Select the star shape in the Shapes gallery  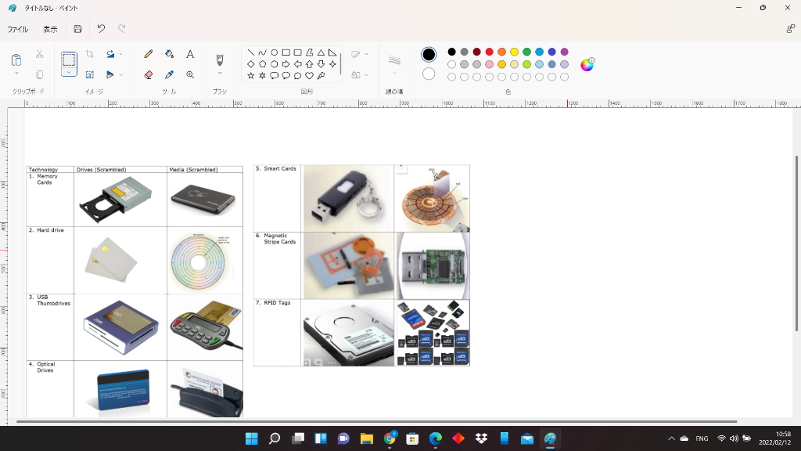[x=250, y=75]
